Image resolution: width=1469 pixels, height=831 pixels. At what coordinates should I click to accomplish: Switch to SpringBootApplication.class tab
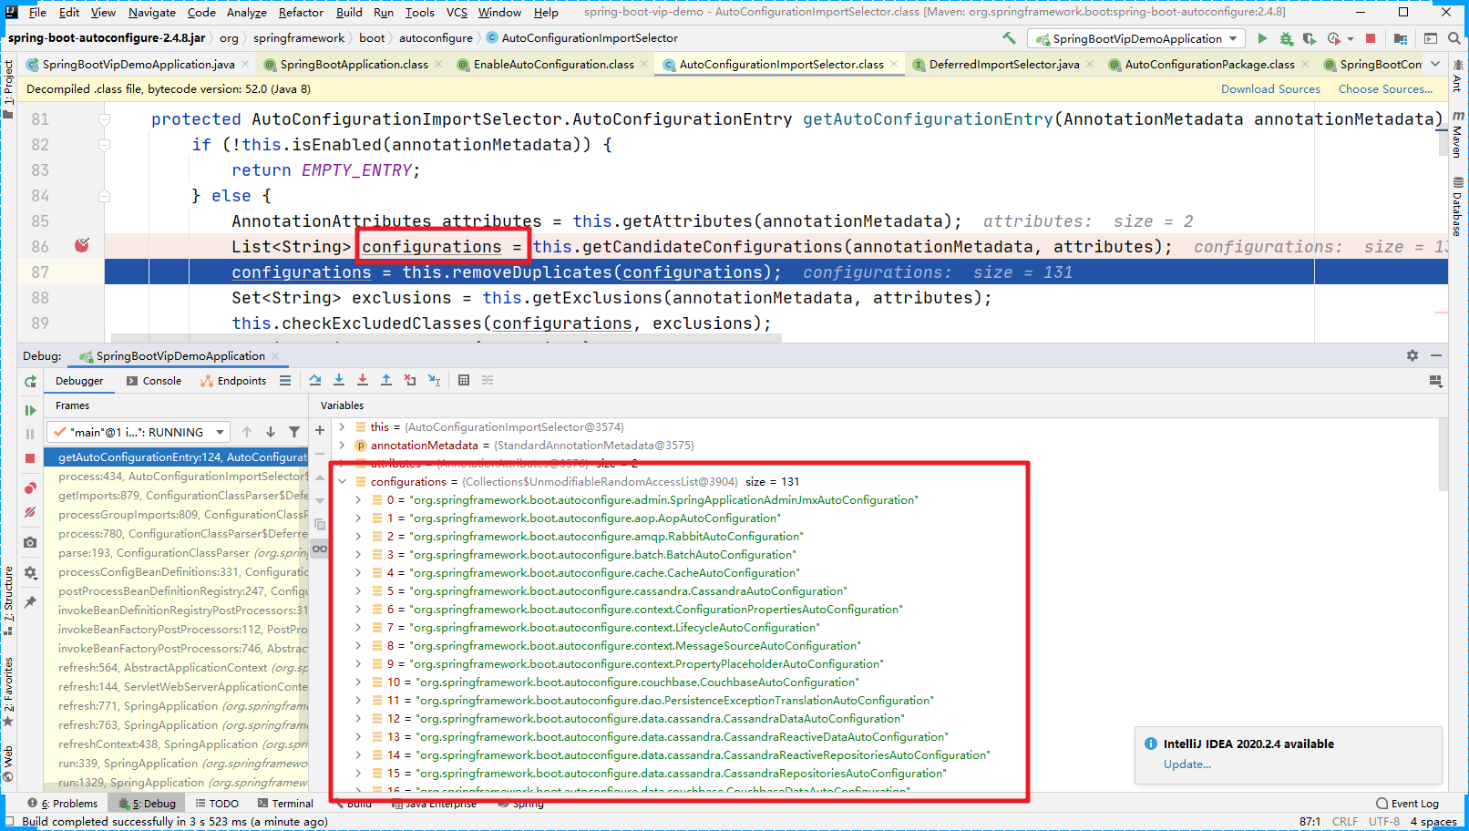pyautogui.click(x=354, y=64)
